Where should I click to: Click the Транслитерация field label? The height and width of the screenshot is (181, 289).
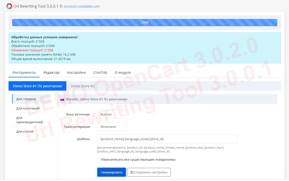(x=77, y=127)
